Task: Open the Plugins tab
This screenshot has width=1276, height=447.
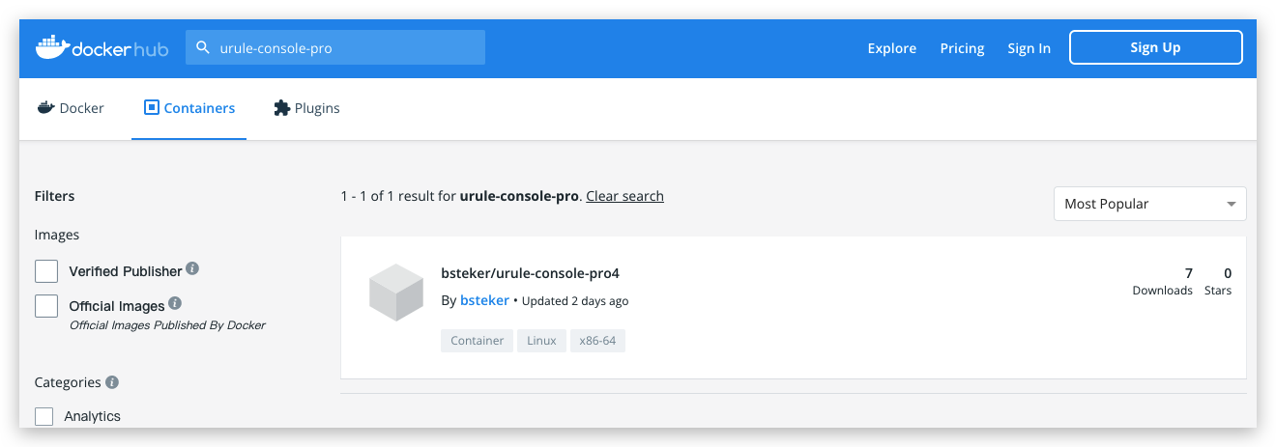Action: (x=306, y=108)
